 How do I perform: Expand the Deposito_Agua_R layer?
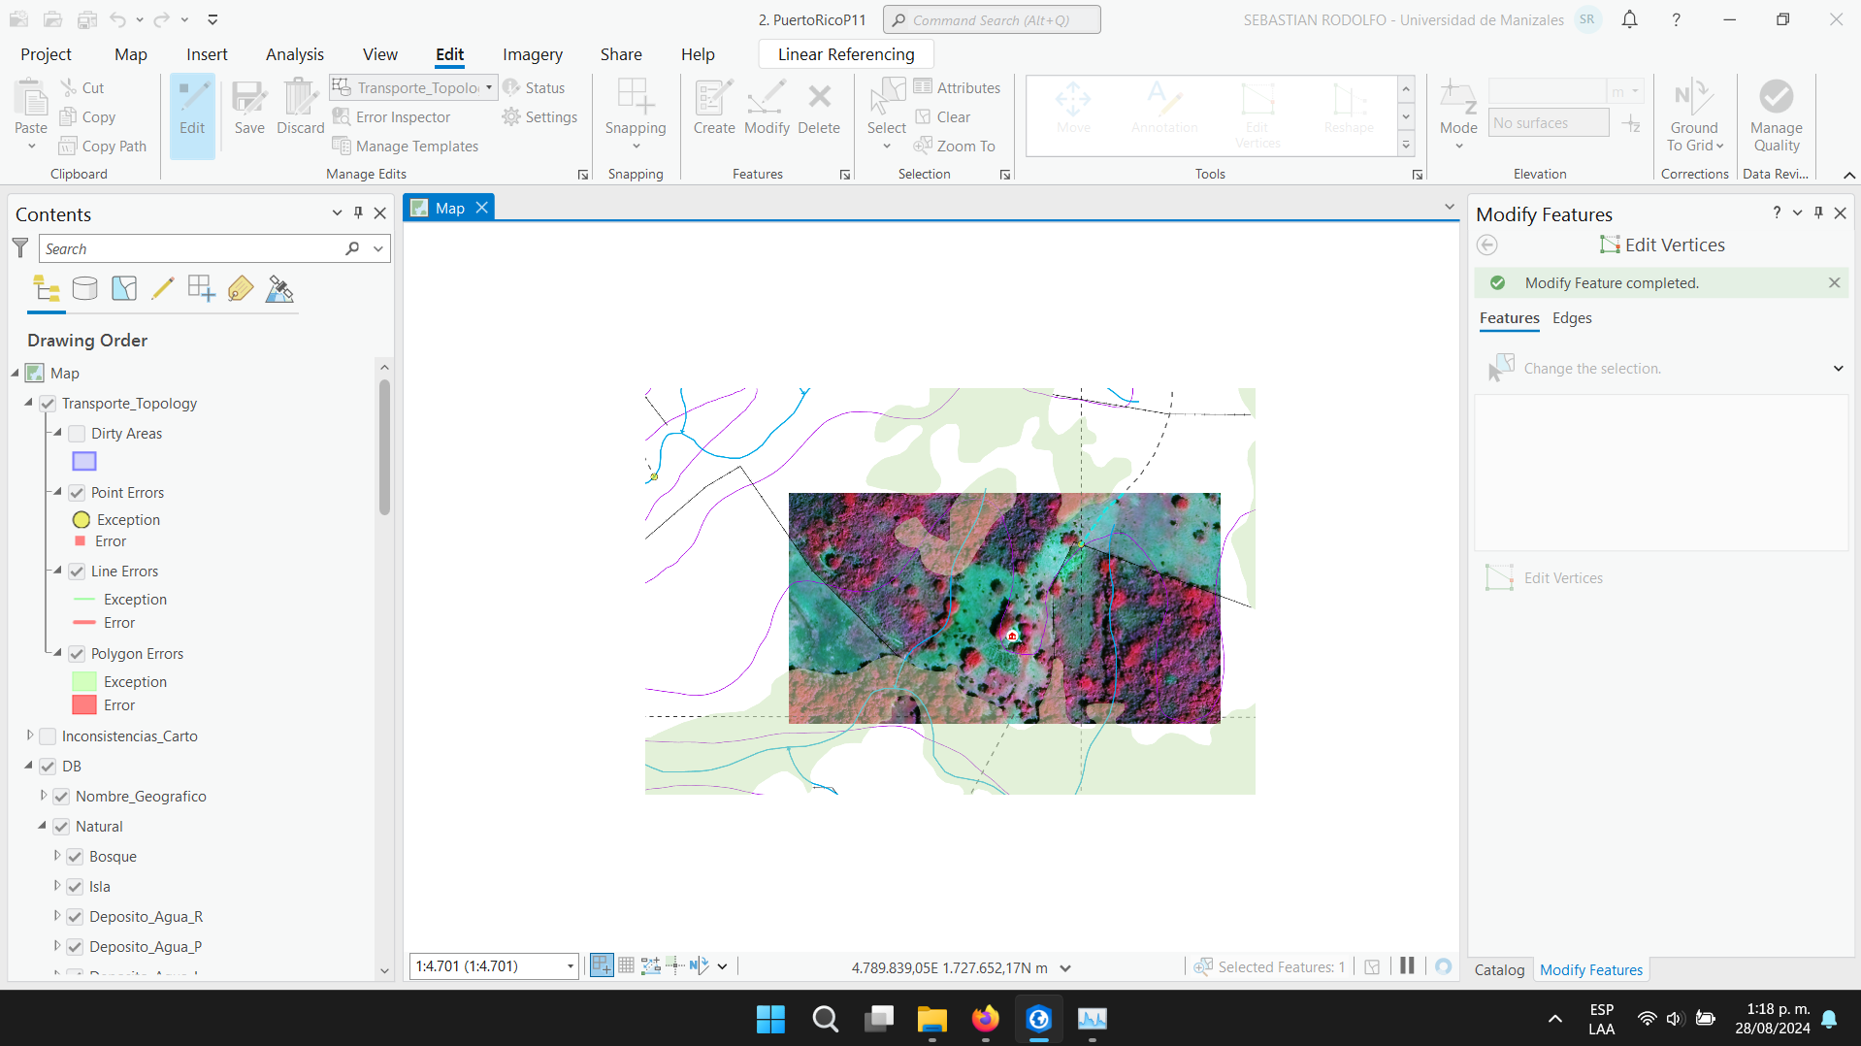(x=56, y=916)
